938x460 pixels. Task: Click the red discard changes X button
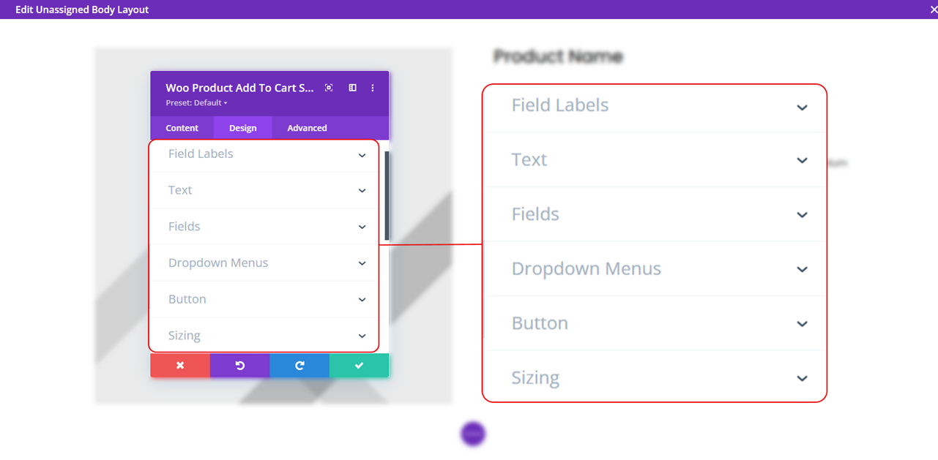click(x=180, y=366)
